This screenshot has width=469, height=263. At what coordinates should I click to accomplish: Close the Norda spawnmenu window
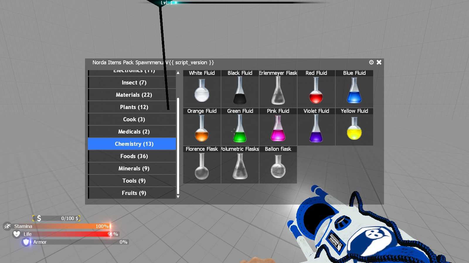[379, 62]
